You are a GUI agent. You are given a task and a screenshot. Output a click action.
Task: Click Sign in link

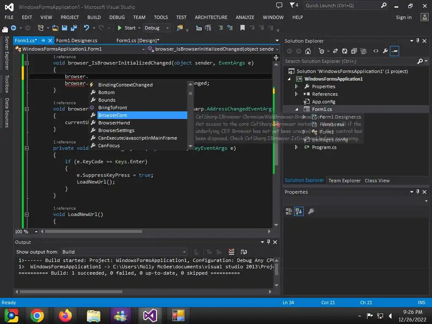point(404,17)
